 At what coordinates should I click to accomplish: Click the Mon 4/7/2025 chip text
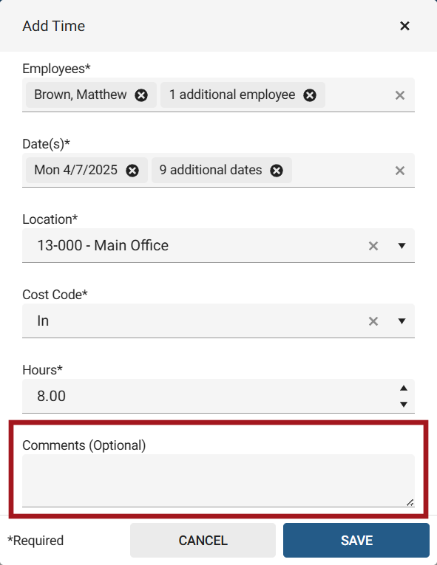(75, 170)
